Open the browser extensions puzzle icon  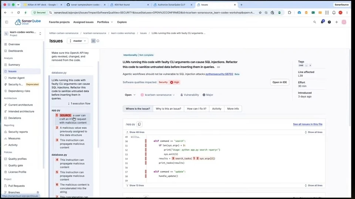(x=289, y=13)
